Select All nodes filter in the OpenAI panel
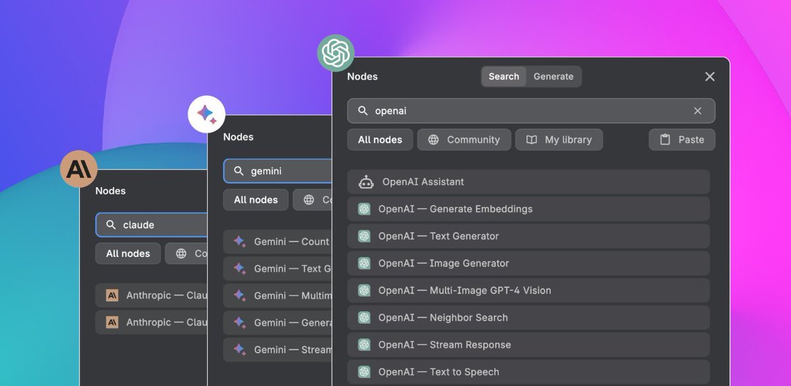Viewport: 791px width, 386px height. 380,140
